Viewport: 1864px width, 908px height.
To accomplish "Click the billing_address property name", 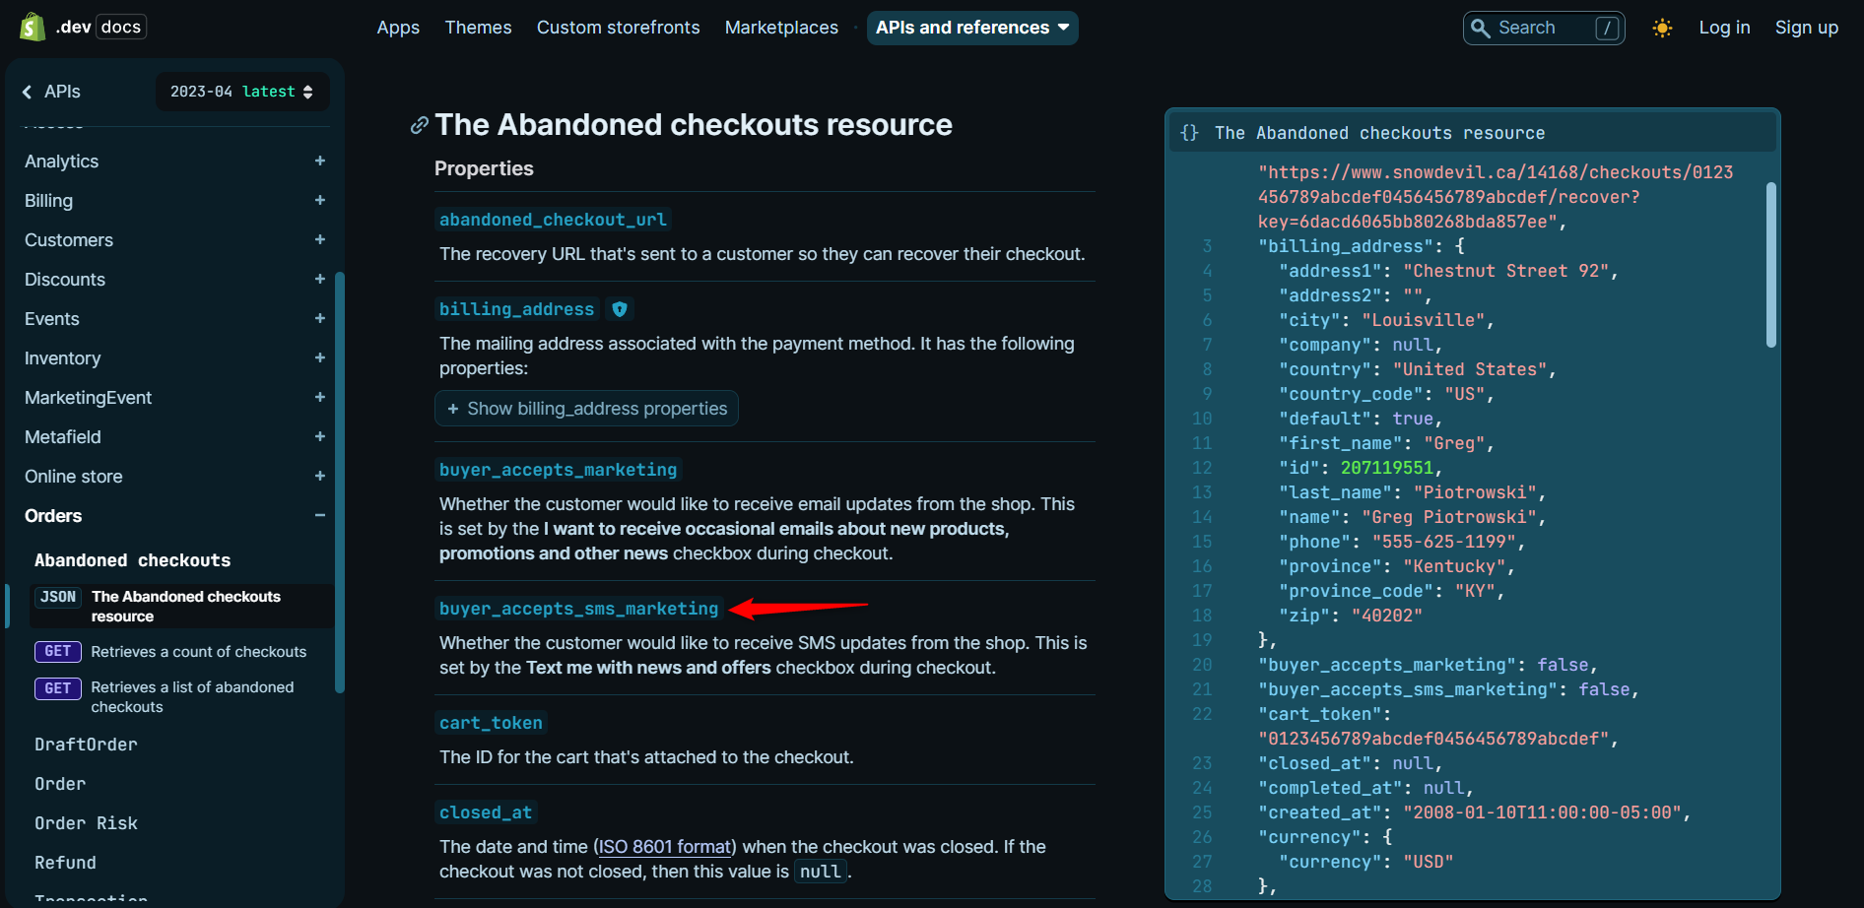I will (516, 309).
